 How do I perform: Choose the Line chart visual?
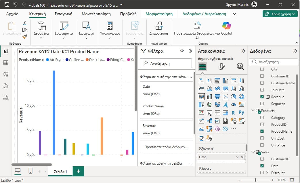point(201,89)
